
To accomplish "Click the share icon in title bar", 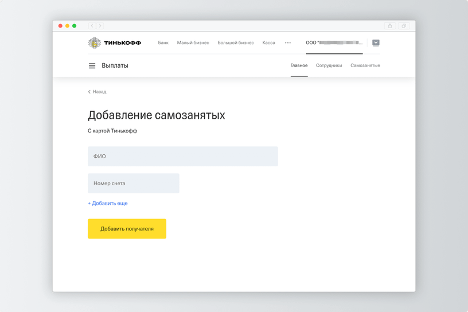I will [390, 26].
